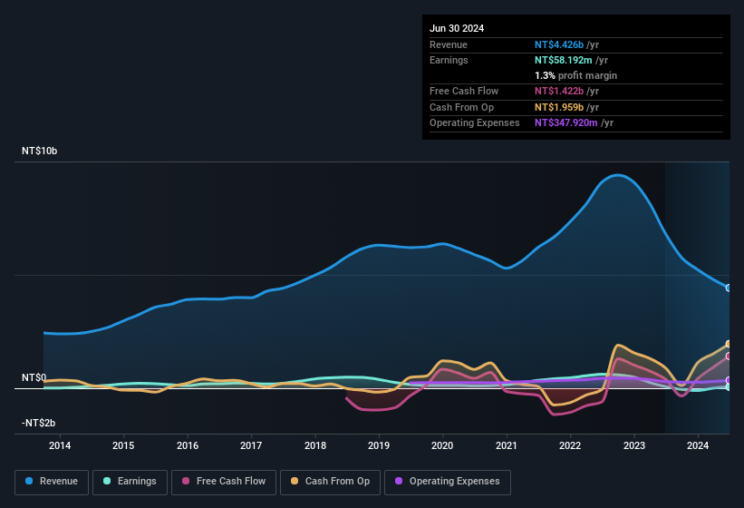The height and width of the screenshot is (508, 744).
Task: Click the 2024 x-axis label
Action: tap(698, 445)
